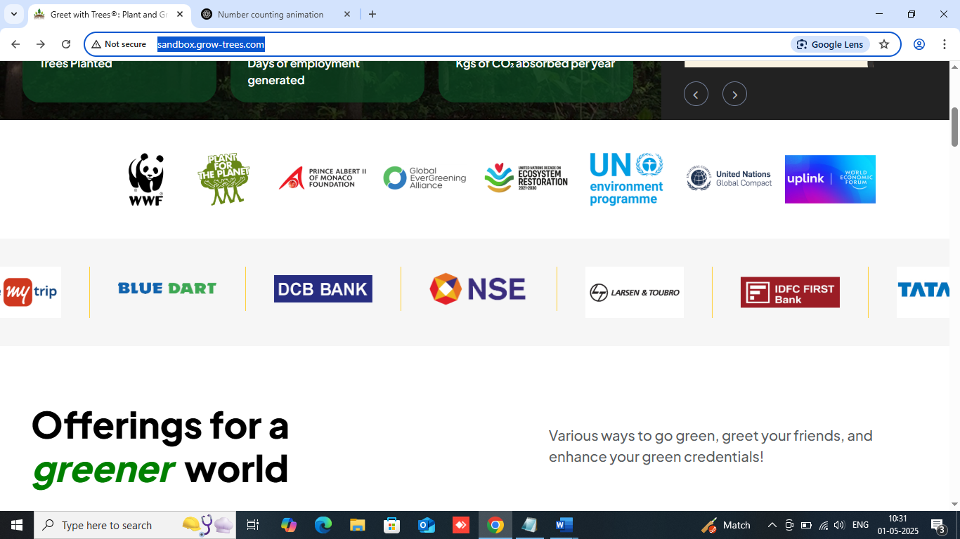Open Microsoft Word from the taskbar
Screen dimensions: 960x539
click(564, 525)
